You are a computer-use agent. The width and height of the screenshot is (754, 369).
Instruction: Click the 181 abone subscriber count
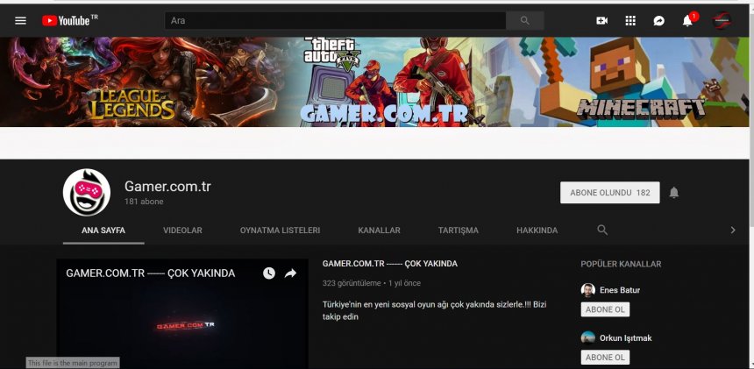click(144, 202)
